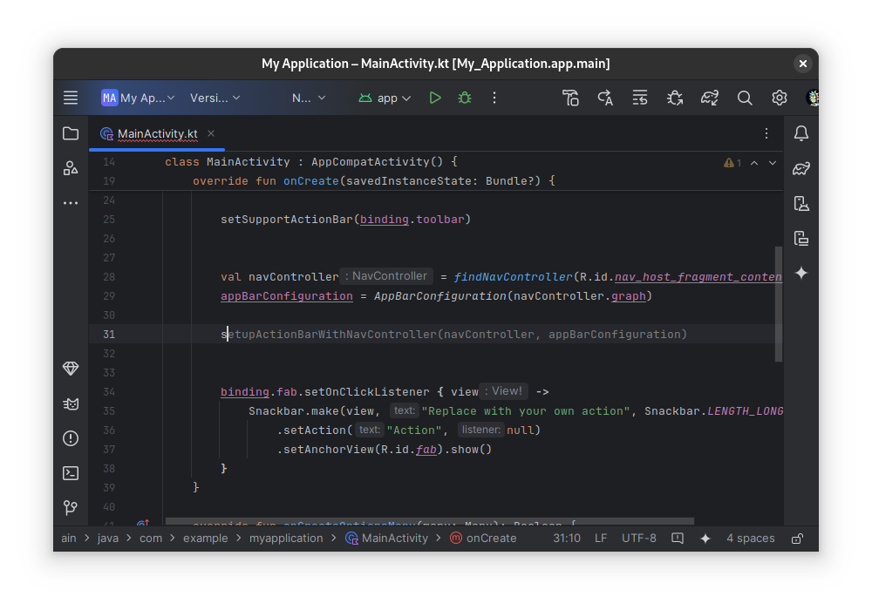Click the 4 spaces indent setting
The image size is (872, 610).
click(750, 538)
